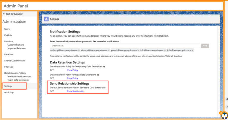228x120 pixels.
Task: Click info icon beside Temporary Data Extensions policy
Action: [104, 67]
